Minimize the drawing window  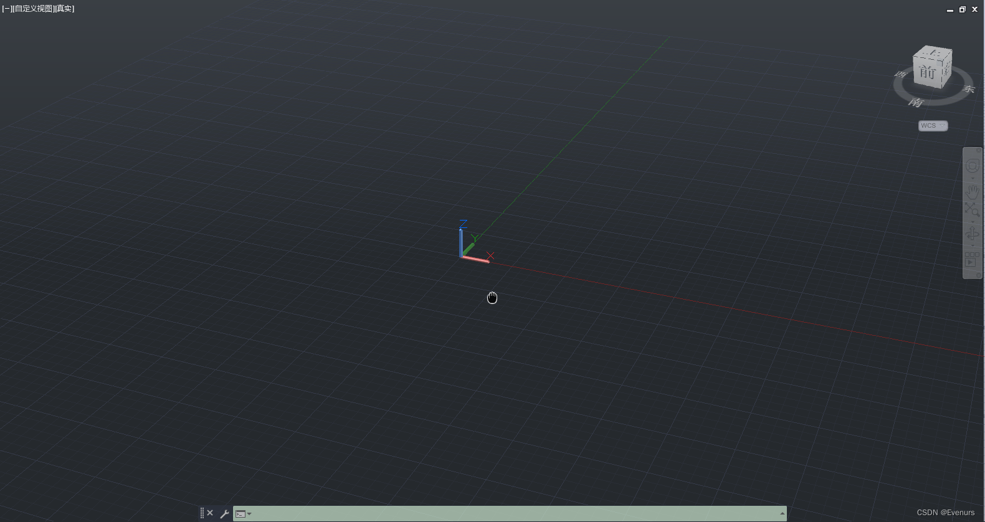950,10
